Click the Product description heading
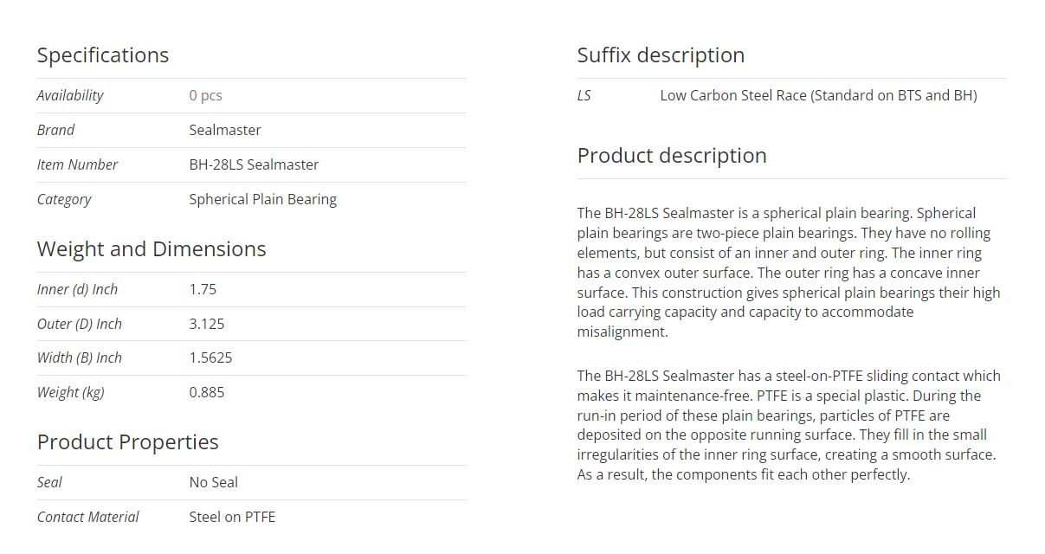Viewport: 1045px width, 554px height. click(672, 156)
